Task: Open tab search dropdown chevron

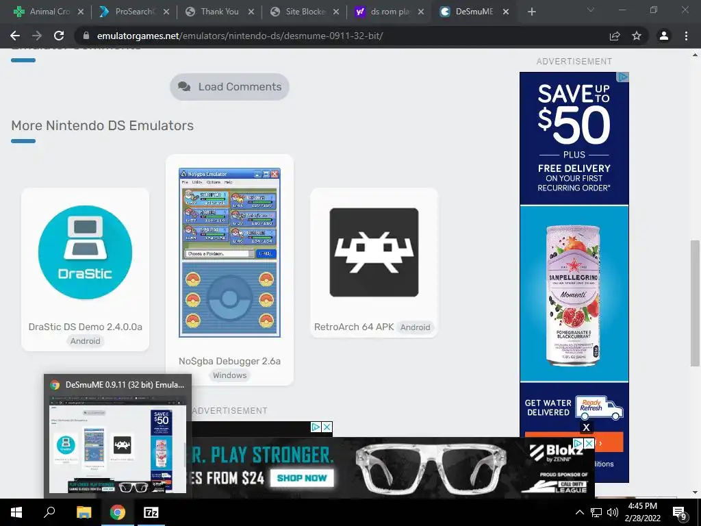Action: tap(591, 10)
